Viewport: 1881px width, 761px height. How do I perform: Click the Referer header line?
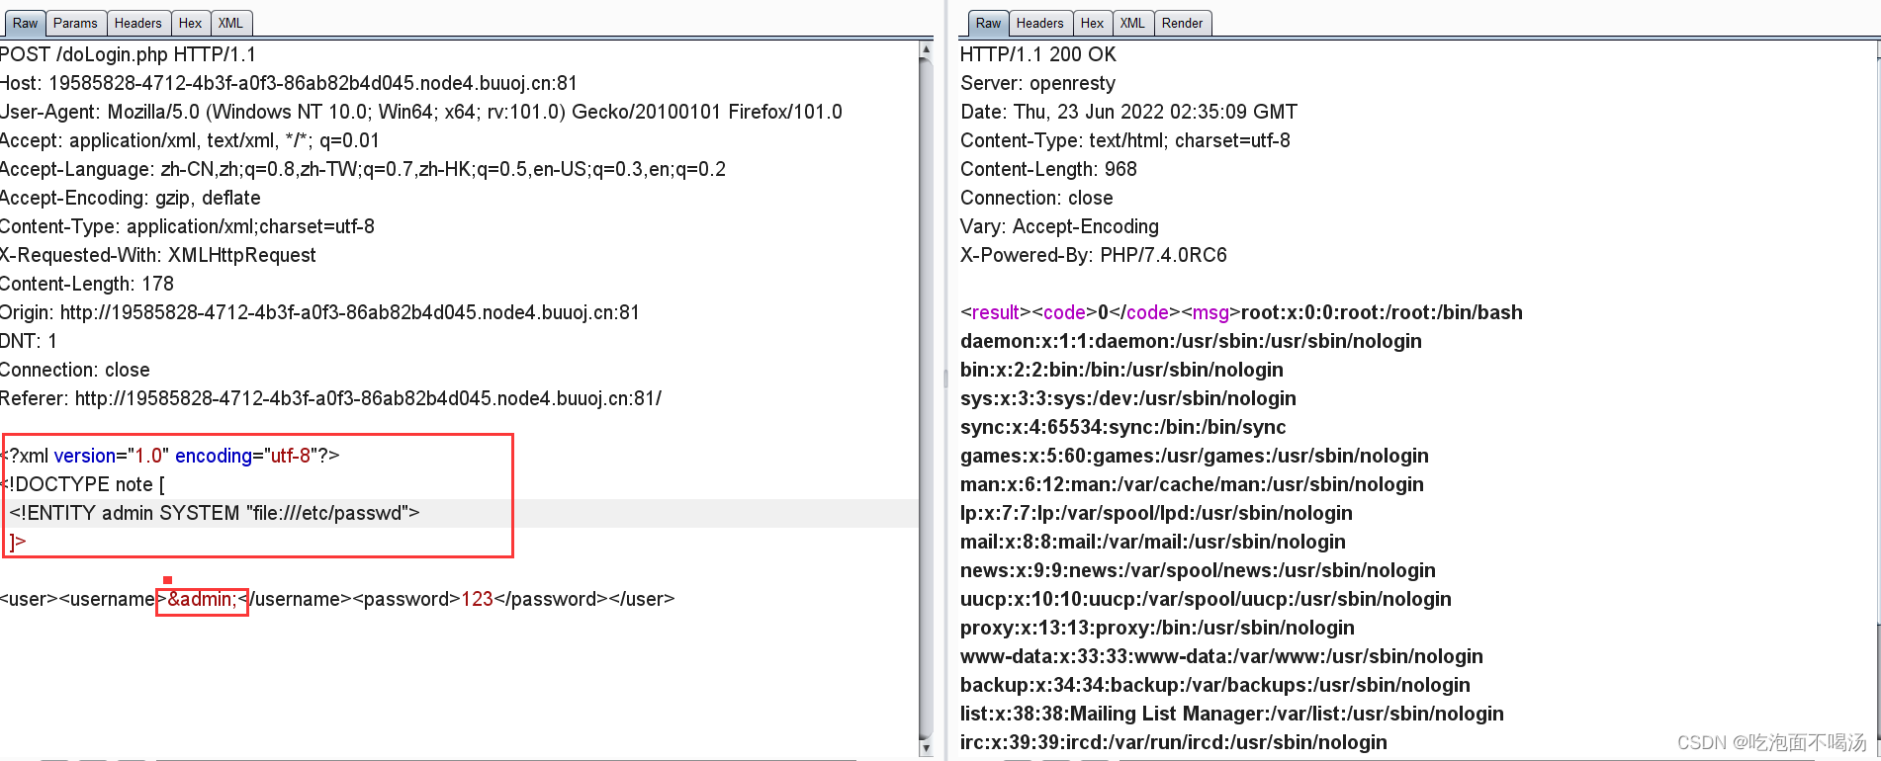pyautogui.click(x=330, y=398)
